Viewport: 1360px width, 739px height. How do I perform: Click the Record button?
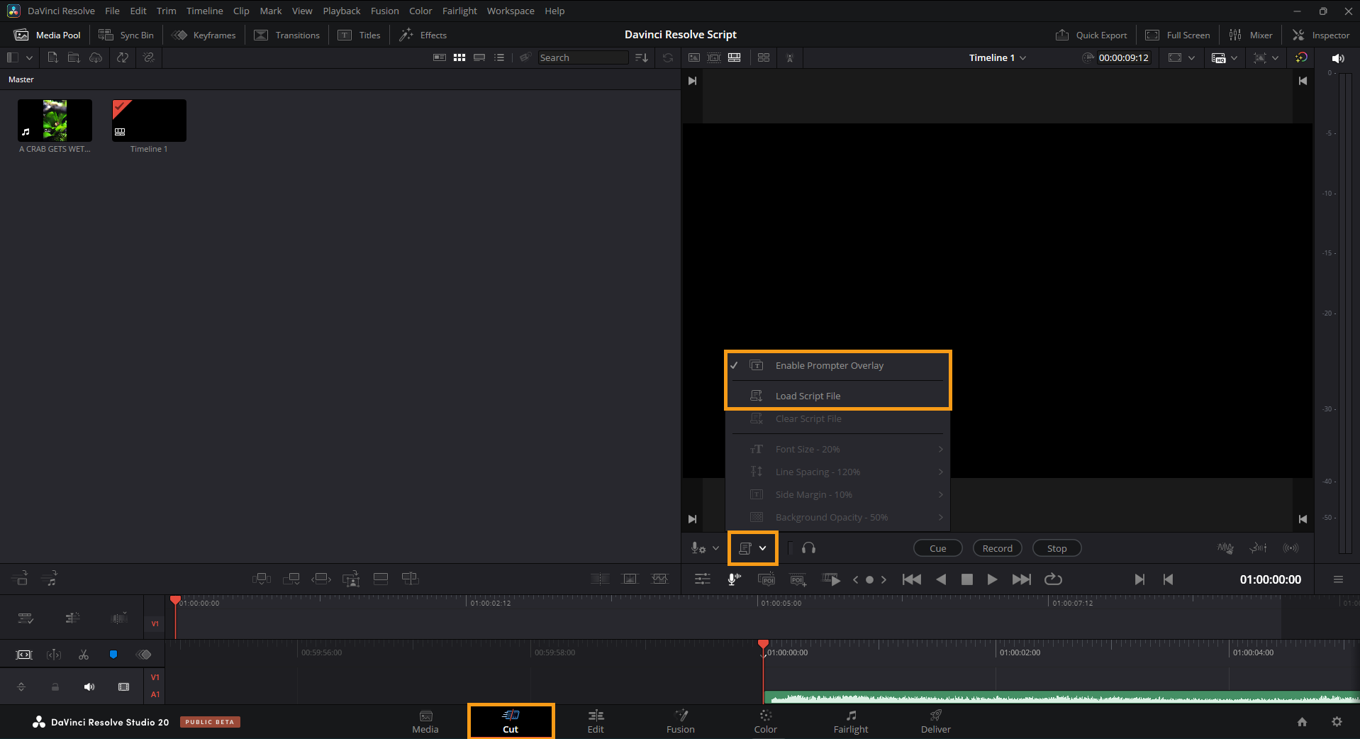(x=997, y=548)
